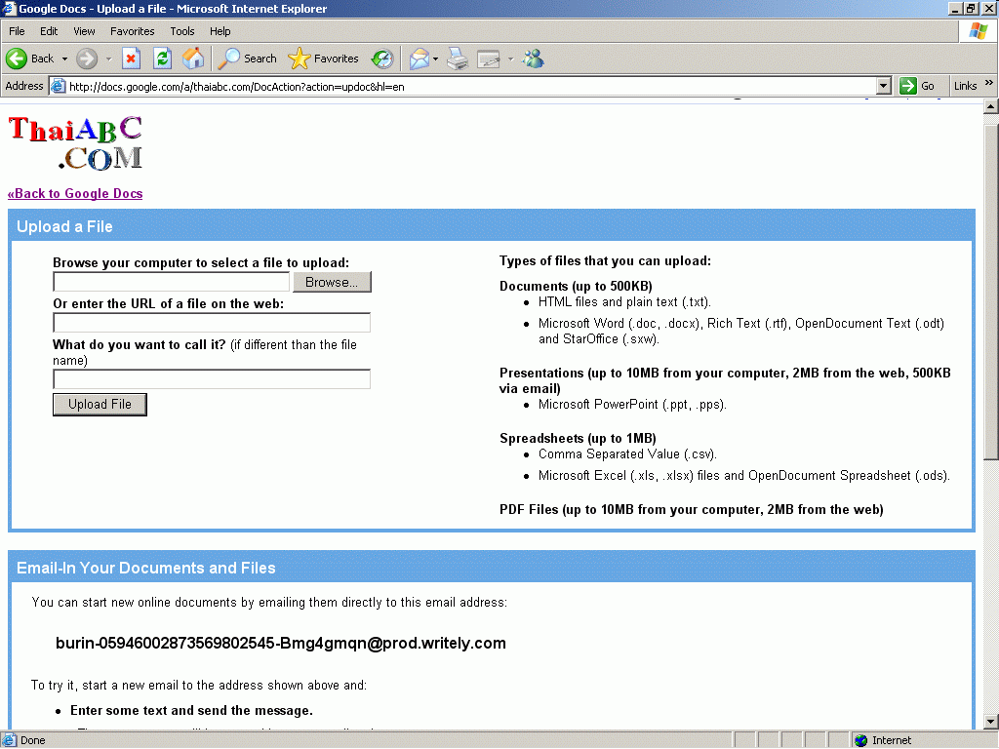Click the Browse... button
999x749 pixels.
(332, 282)
